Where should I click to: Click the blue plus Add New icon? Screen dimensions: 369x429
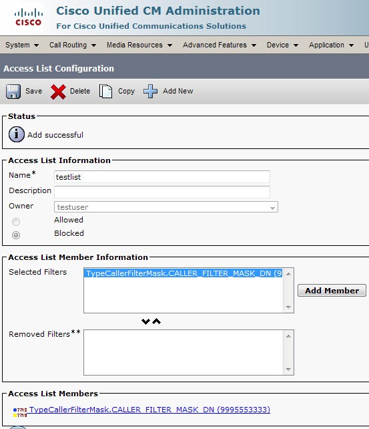(151, 91)
